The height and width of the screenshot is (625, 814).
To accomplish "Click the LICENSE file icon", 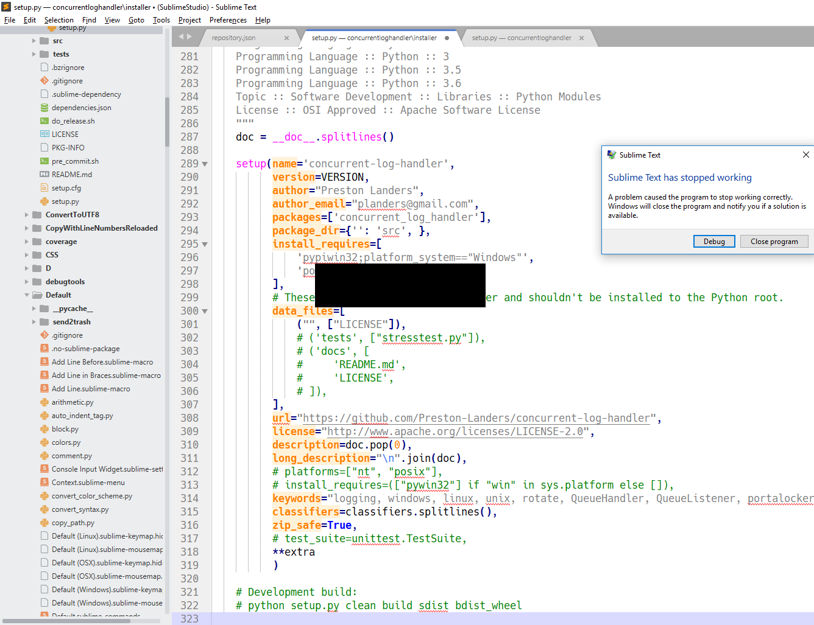I will click(x=44, y=134).
